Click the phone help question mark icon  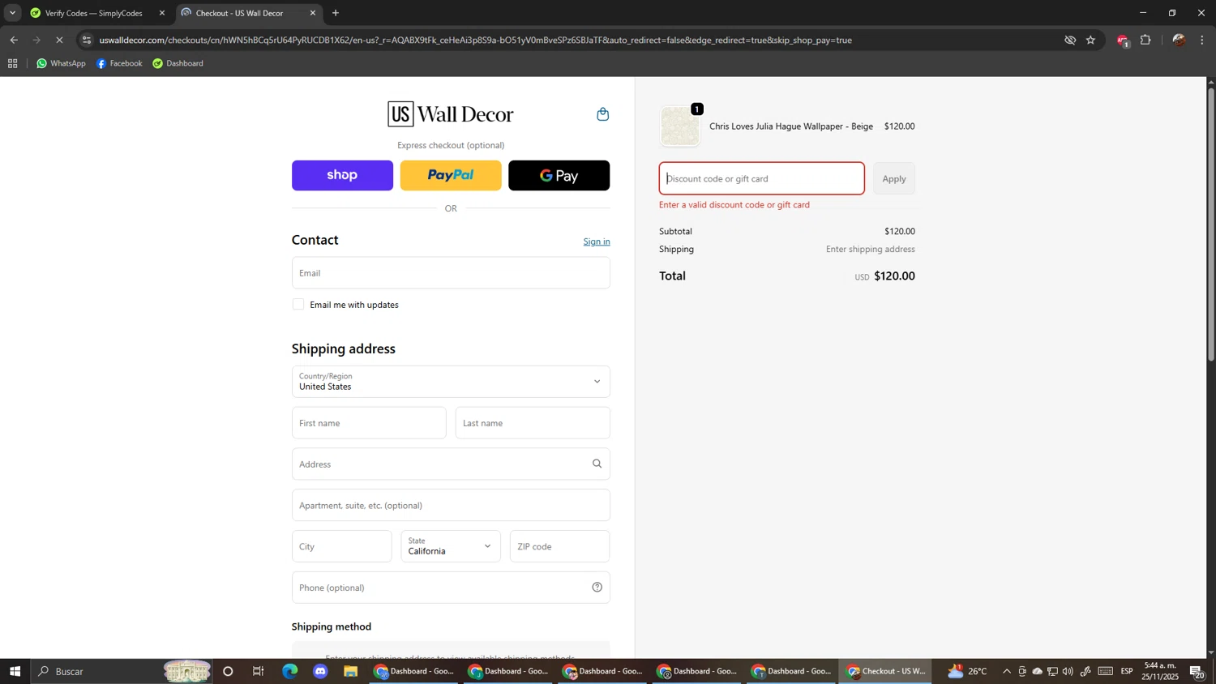click(x=597, y=588)
